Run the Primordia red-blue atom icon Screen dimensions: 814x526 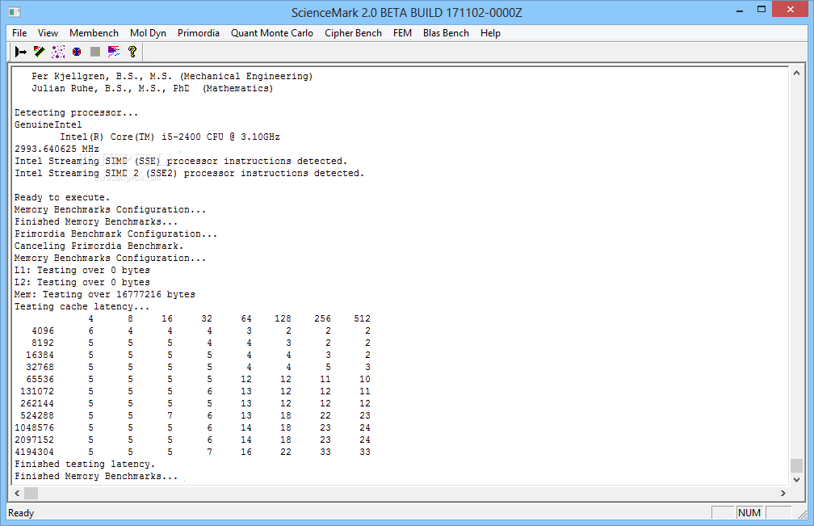coord(77,52)
